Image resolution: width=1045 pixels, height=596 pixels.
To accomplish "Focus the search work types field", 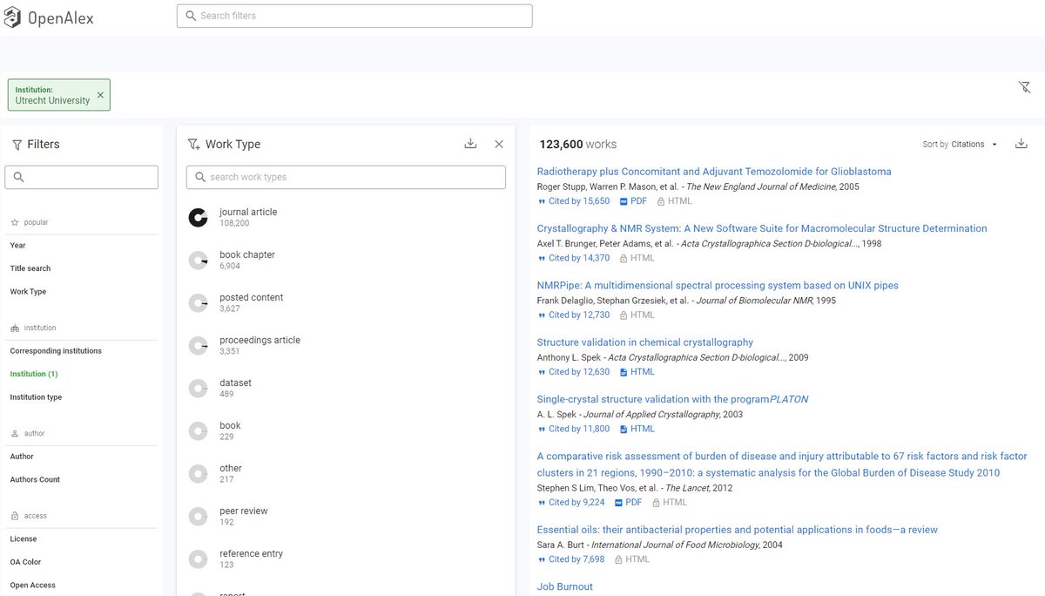I will [x=346, y=177].
